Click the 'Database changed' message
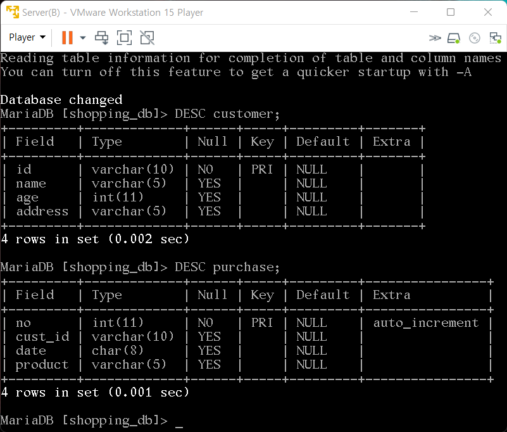This screenshot has width=507, height=432. [x=61, y=99]
